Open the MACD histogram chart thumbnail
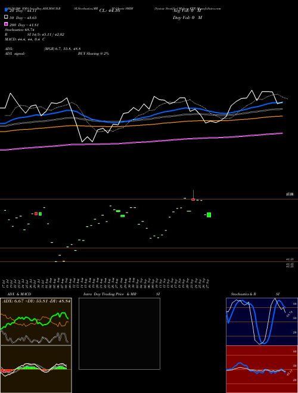Image resolution: width=298 pixels, height=393 pixels. pyautogui.click(x=36, y=369)
